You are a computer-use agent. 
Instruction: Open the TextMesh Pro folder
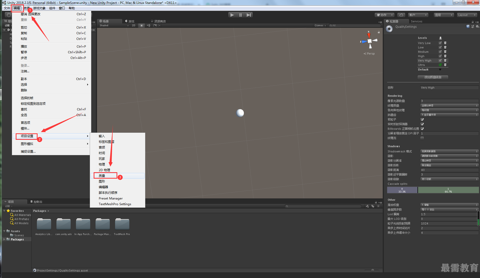122,224
